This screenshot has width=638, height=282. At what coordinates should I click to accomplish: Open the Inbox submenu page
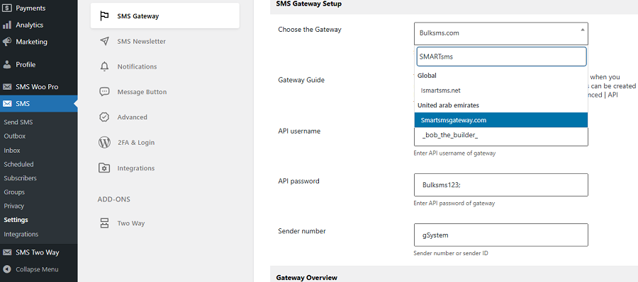12,150
